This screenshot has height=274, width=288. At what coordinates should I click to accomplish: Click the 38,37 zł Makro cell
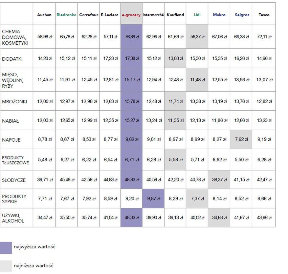[219, 180]
